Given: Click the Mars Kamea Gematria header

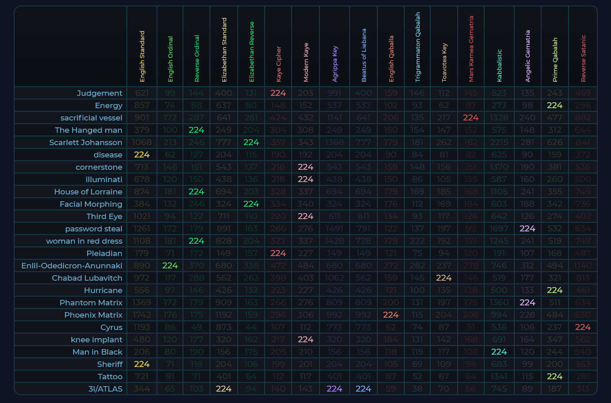Looking at the screenshot, I should [x=471, y=49].
